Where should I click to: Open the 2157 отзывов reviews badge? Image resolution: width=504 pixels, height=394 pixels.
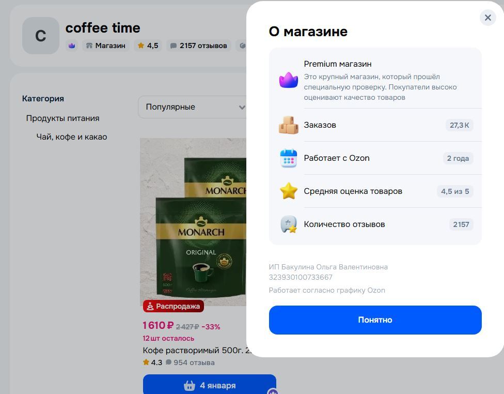click(199, 46)
